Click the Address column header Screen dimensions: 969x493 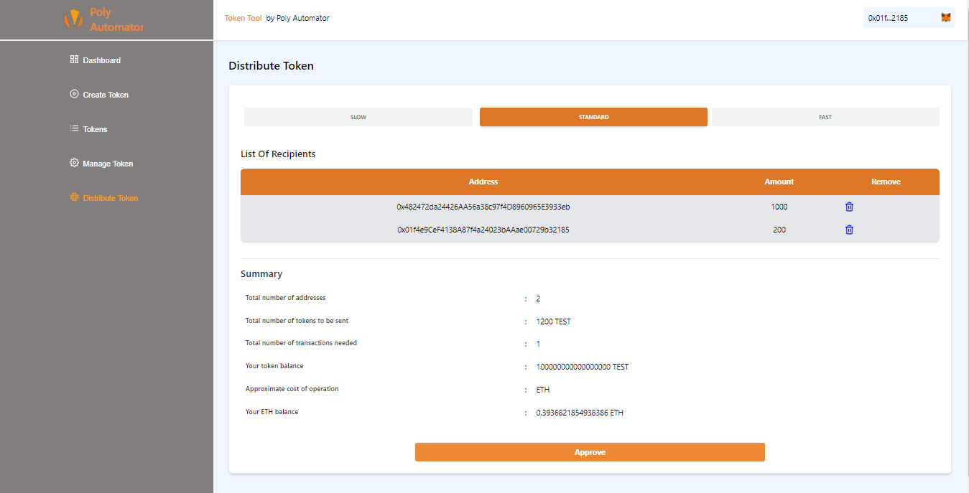coord(483,182)
